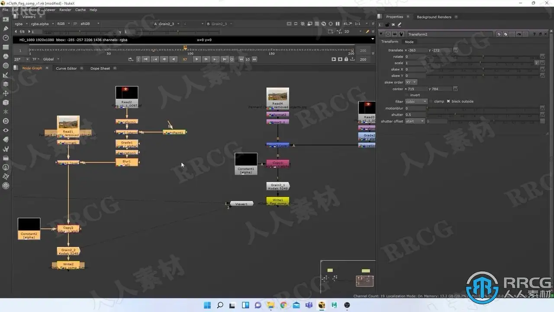Enable the clamp checkbox

tap(431, 101)
